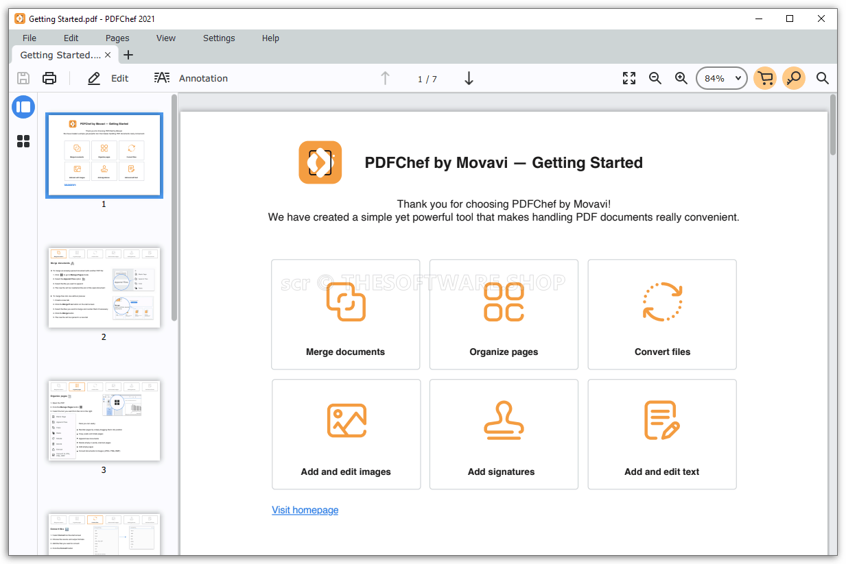
Task: Open the Add and edit text card
Action: [662, 434]
